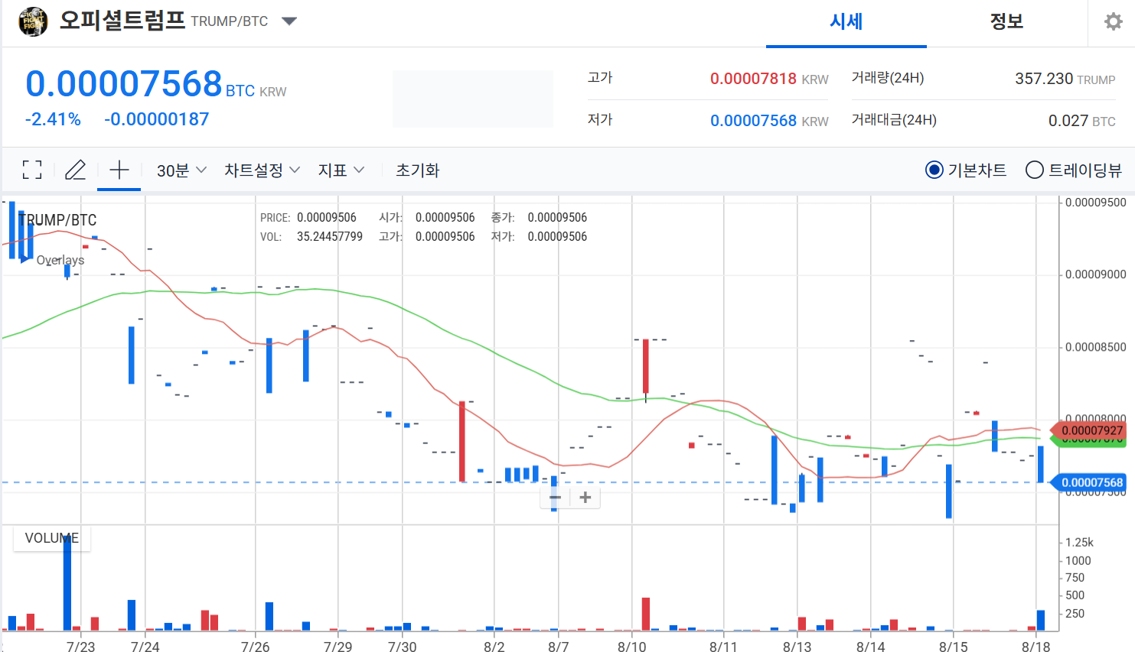Zoom out chart with minus button

[556, 498]
